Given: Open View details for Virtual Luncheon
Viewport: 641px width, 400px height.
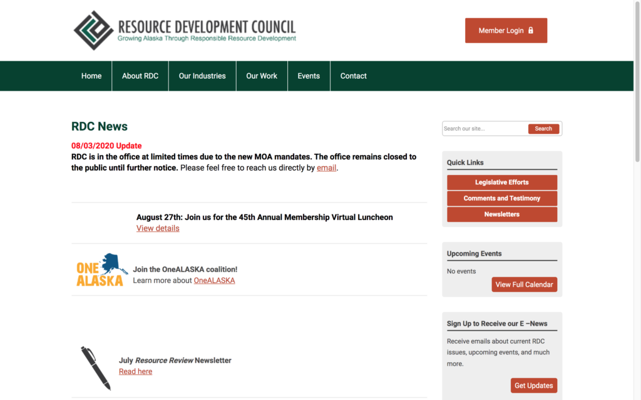Looking at the screenshot, I should (158, 229).
